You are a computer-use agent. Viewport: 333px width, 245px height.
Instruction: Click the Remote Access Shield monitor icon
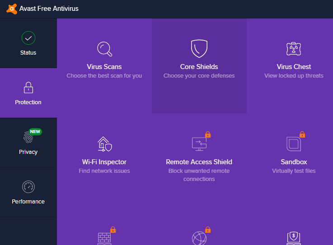click(199, 144)
